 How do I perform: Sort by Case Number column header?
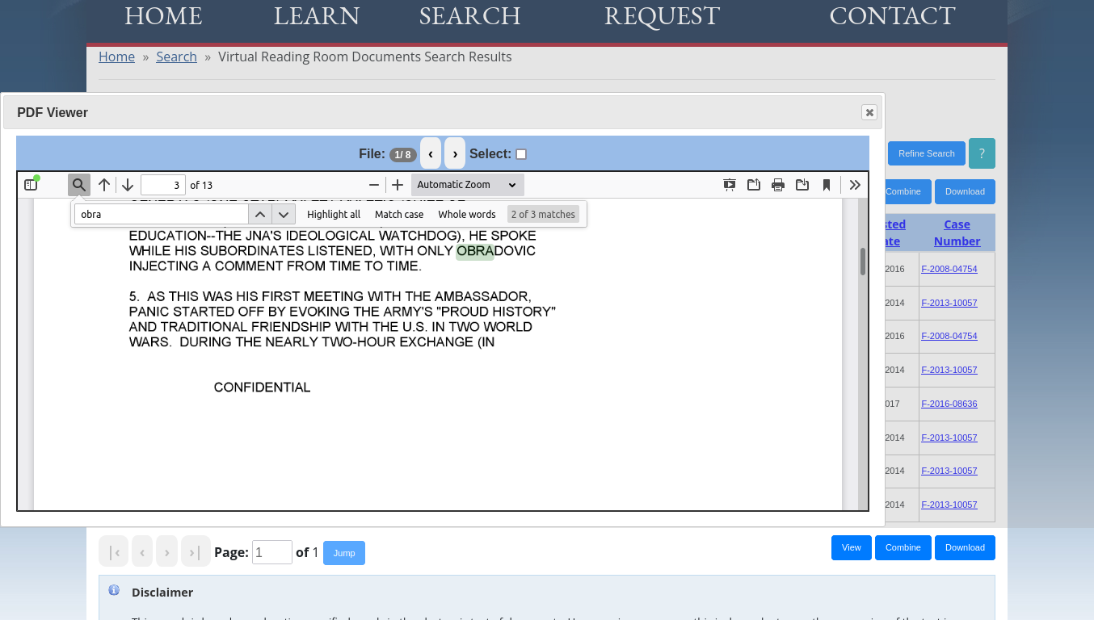tap(957, 232)
